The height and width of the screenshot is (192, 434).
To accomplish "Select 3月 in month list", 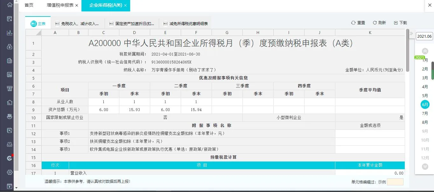I will (x=425, y=78).
